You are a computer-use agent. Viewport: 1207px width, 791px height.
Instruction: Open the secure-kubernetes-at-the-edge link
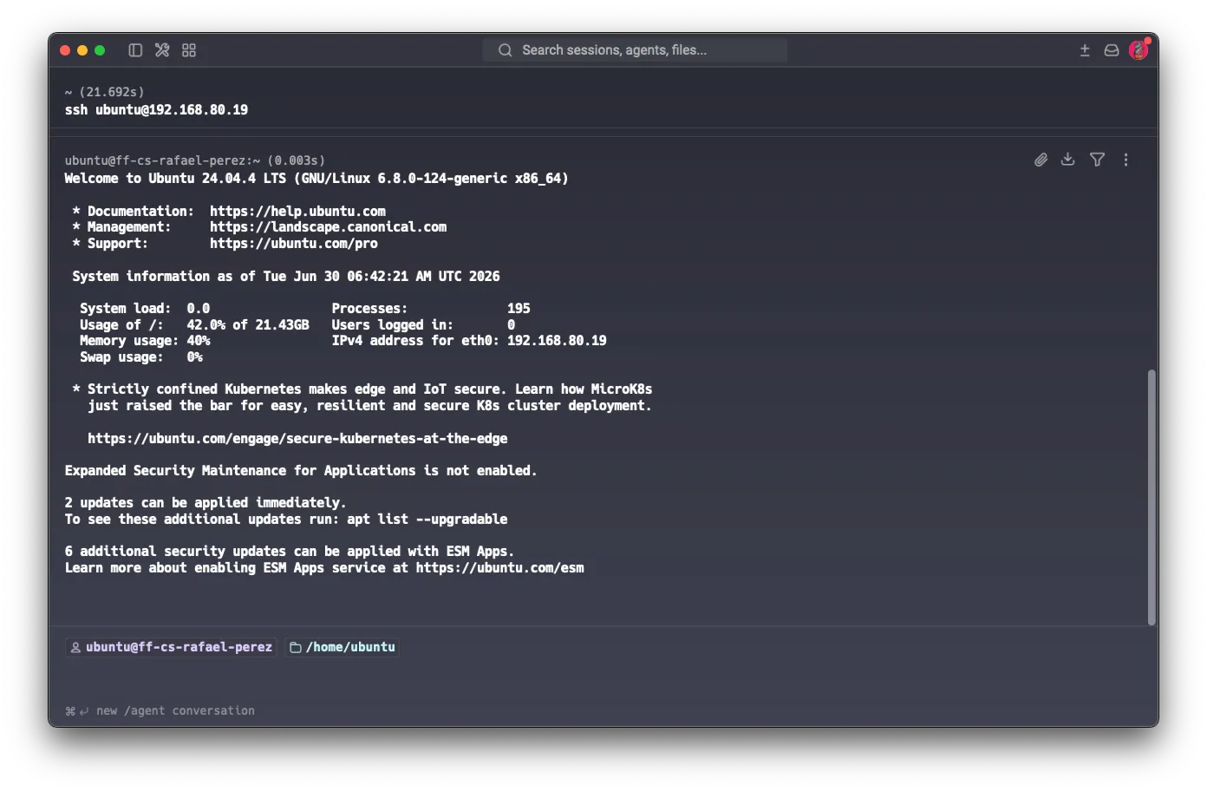[x=297, y=439]
